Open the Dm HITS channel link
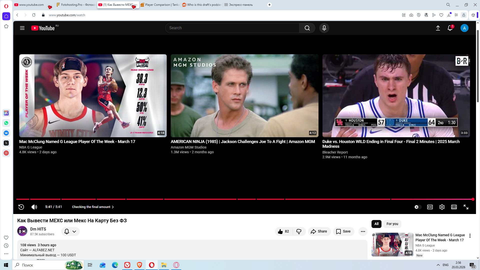The image size is (480, 270). [38, 229]
